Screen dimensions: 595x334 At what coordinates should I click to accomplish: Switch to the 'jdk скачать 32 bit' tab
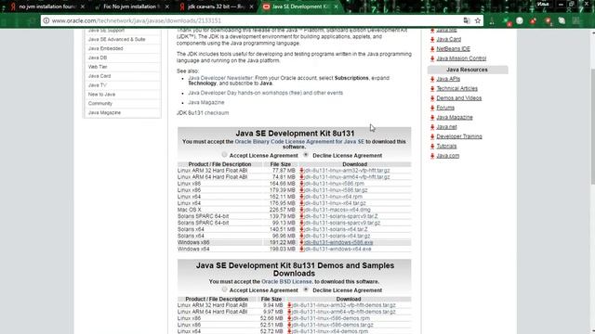(x=217, y=6)
